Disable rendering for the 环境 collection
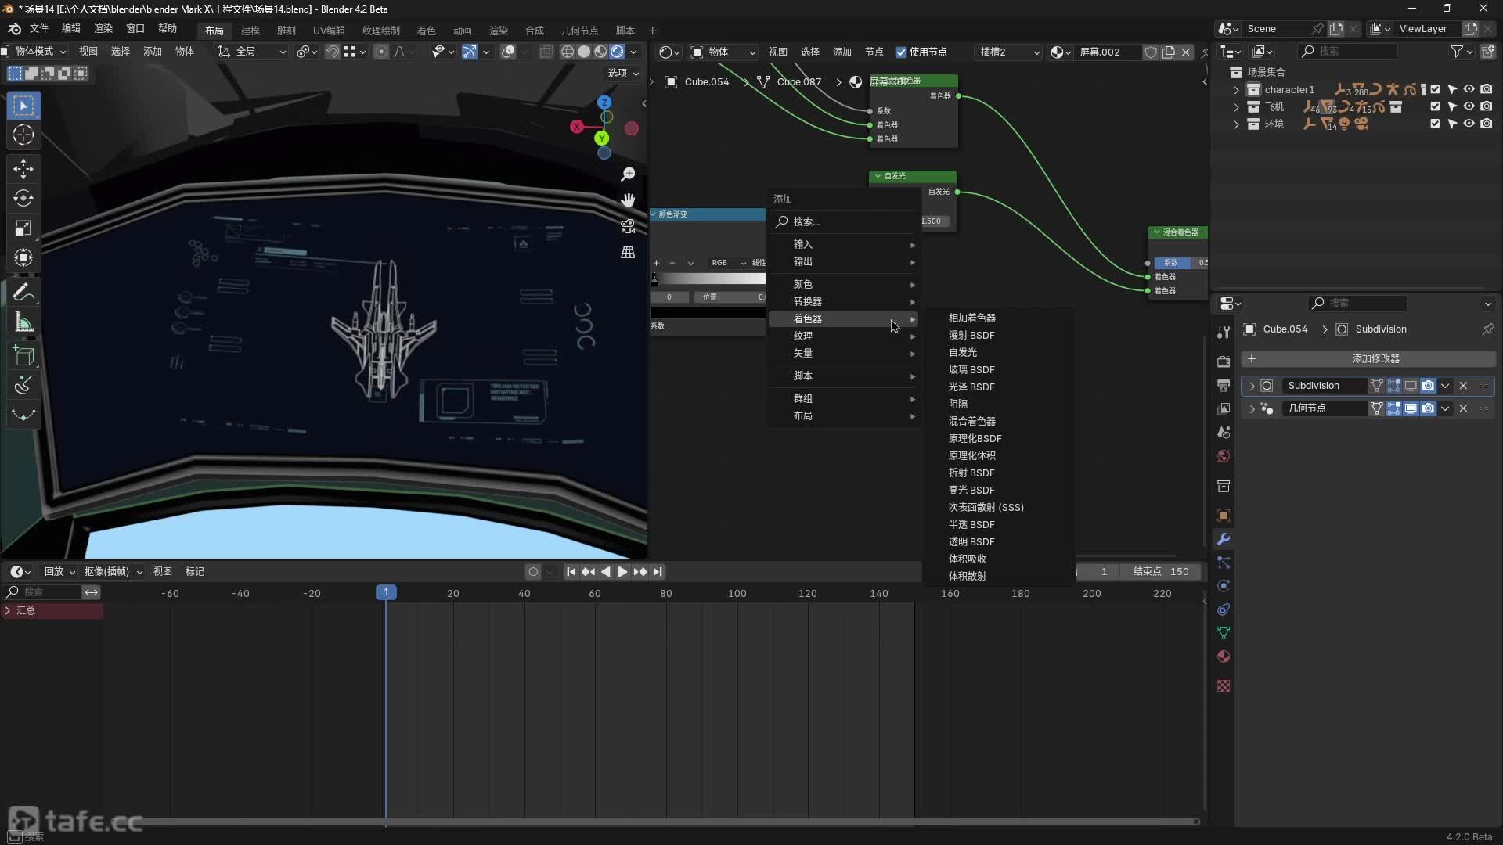 pos(1487,124)
